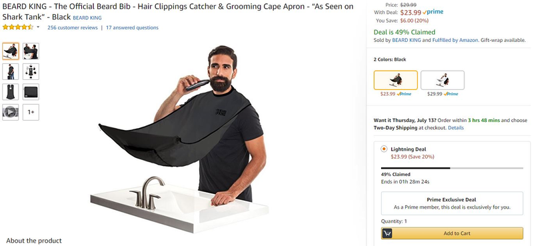Open 17 answered questions link
The width and height of the screenshot is (533, 246).
pos(132,27)
